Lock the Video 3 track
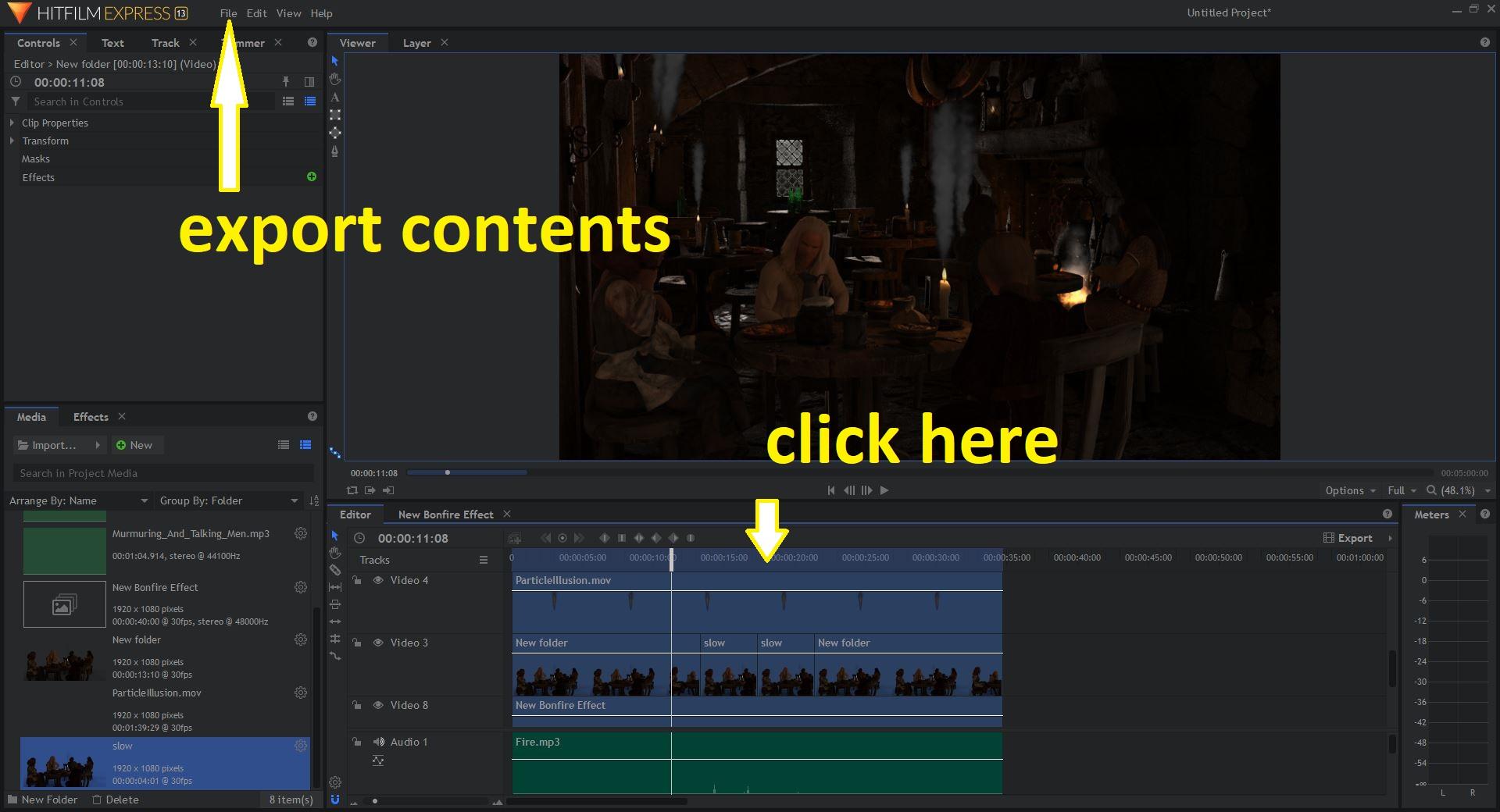The width and height of the screenshot is (1500, 812). [357, 643]
